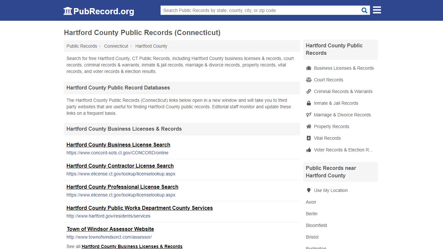This screenshot has height=249, width=443.
Task: Open Property Records sidebar link
Action: pyautogui.click(x=331, y=126)
